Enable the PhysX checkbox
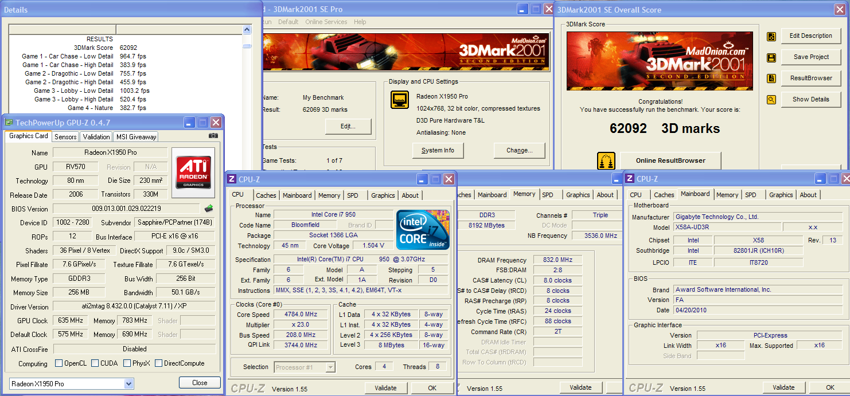This screenshot has width=850, height=396. pos(127,363)
